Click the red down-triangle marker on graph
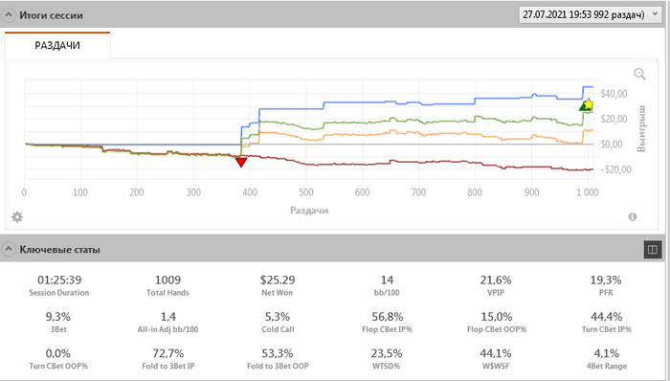The image size is (670, 381). coord(241,163)
